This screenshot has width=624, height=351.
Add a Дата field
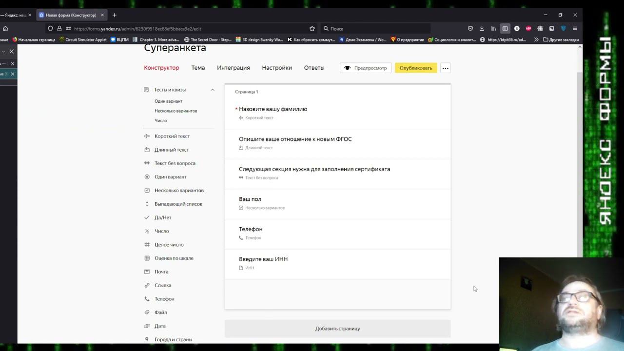(x=160, y=326)
